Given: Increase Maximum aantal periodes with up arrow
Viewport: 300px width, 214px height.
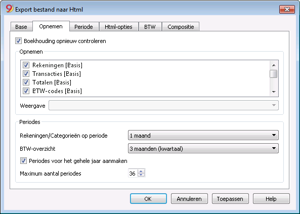Looking at the screenshot, I should point(141,172).
